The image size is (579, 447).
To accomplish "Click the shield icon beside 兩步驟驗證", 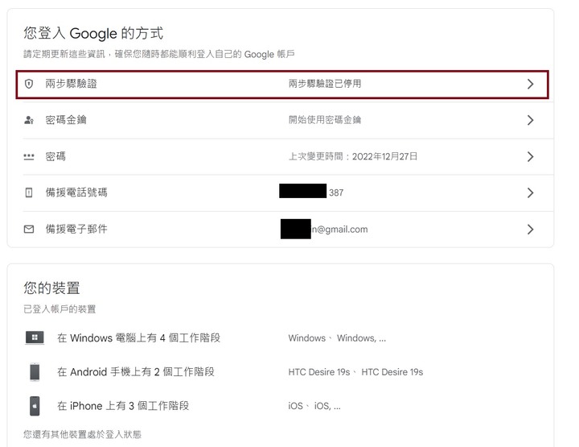I will (x=29, y=84).
